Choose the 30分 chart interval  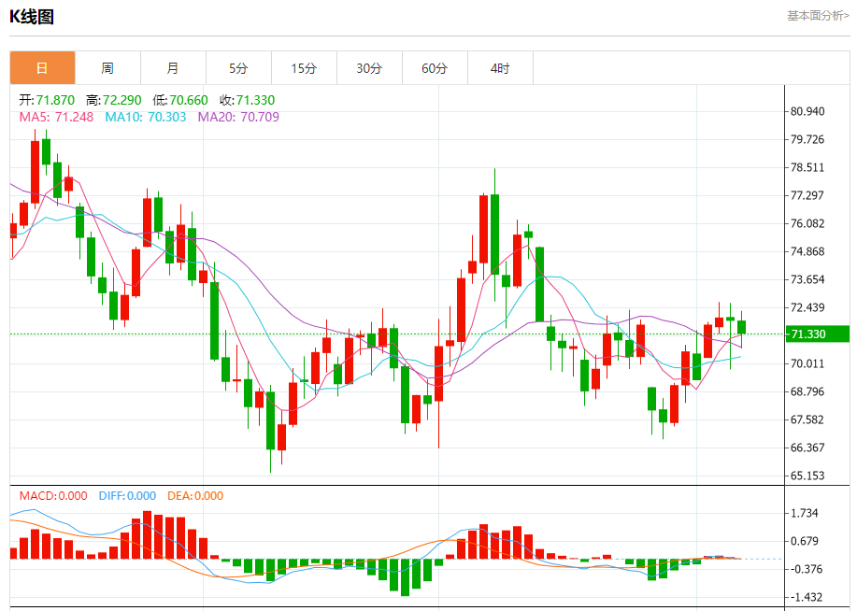tap(369, 68)
